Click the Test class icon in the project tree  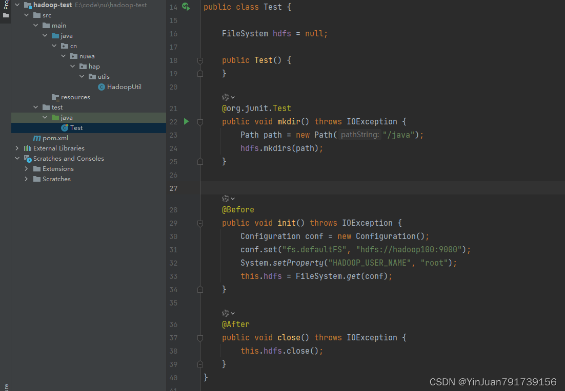(66, 127)
